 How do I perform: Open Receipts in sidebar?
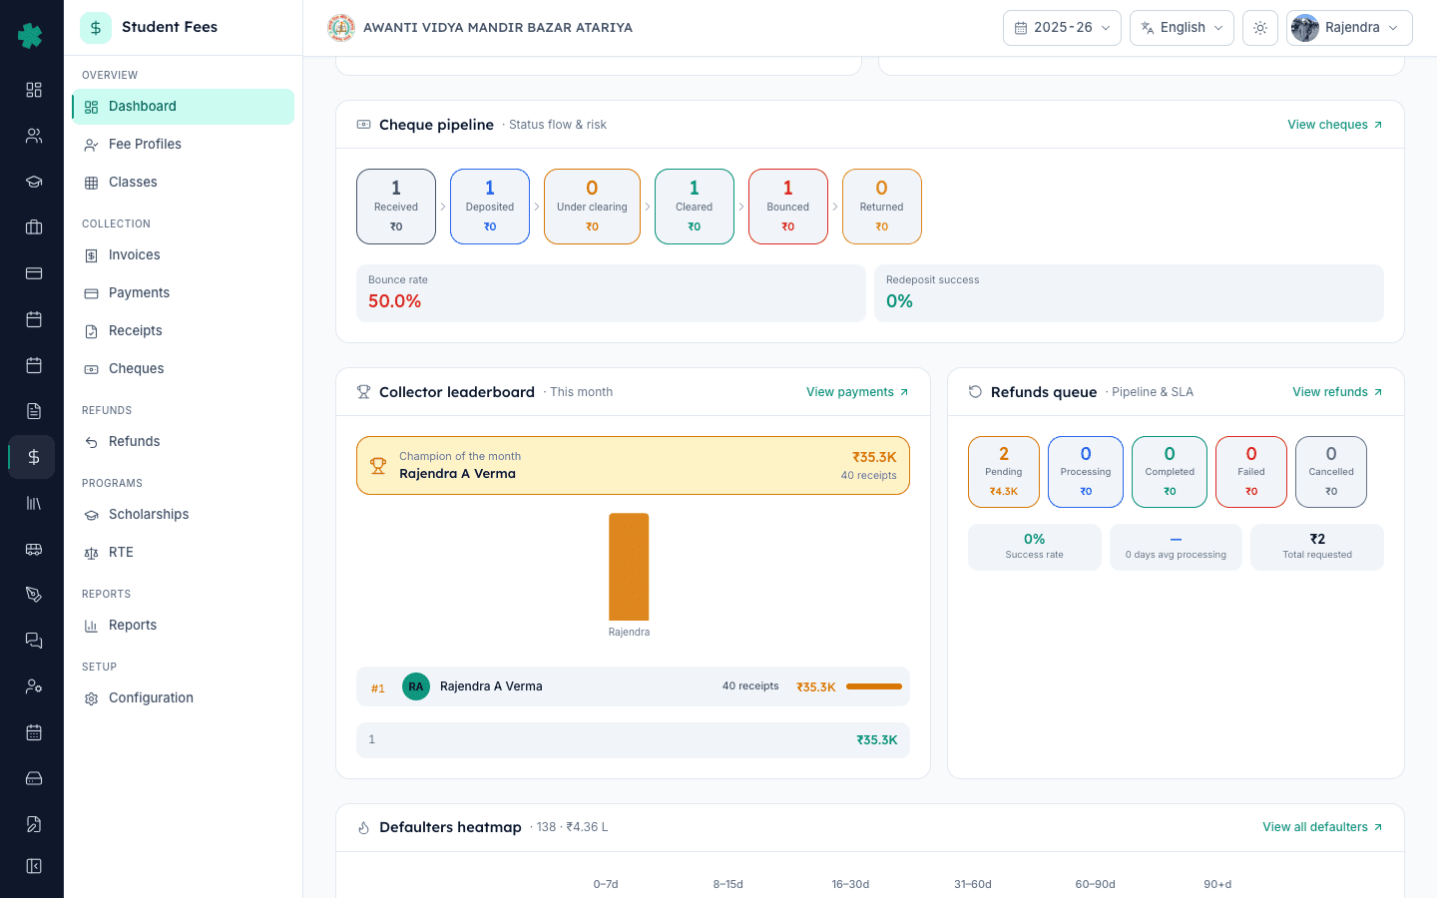(183, 331)
